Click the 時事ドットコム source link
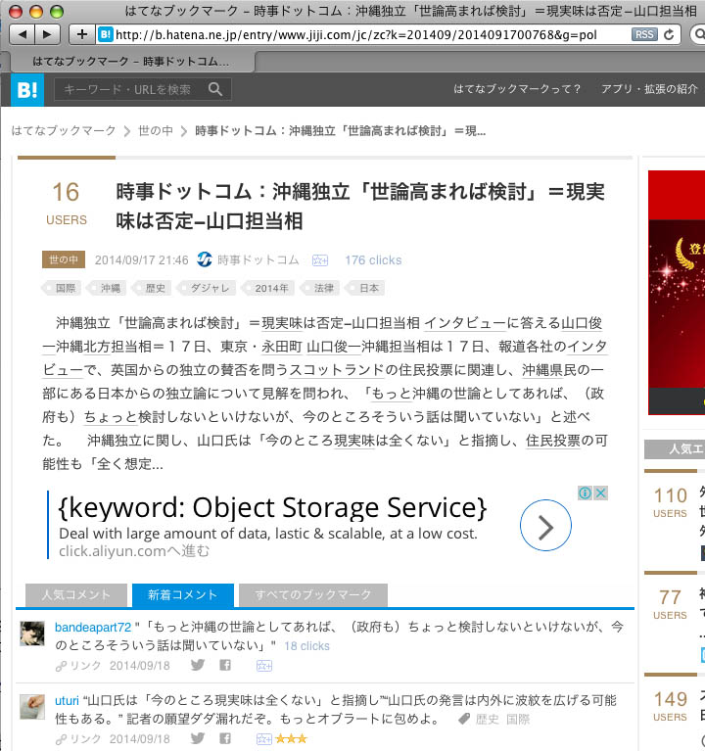The image size is (705, 751). click(258, 260)
